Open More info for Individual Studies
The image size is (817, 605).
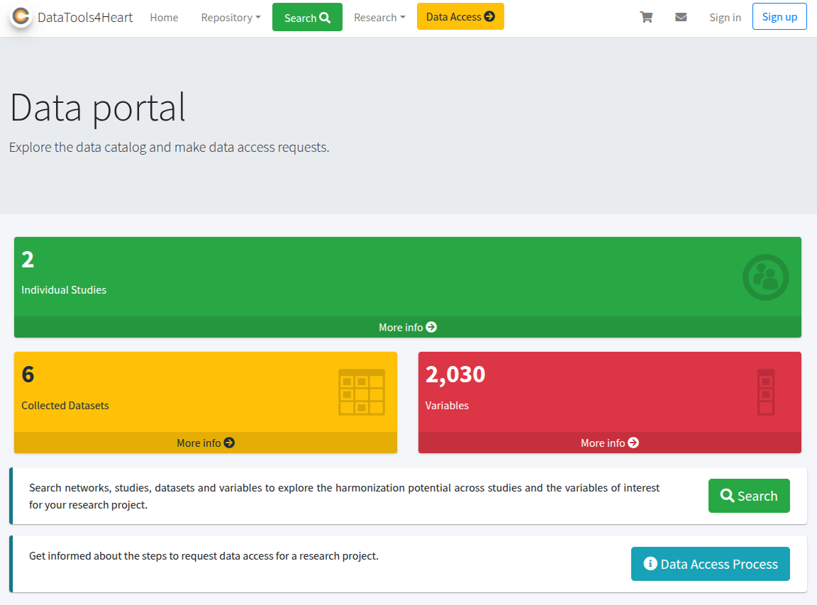click(407, 327)
